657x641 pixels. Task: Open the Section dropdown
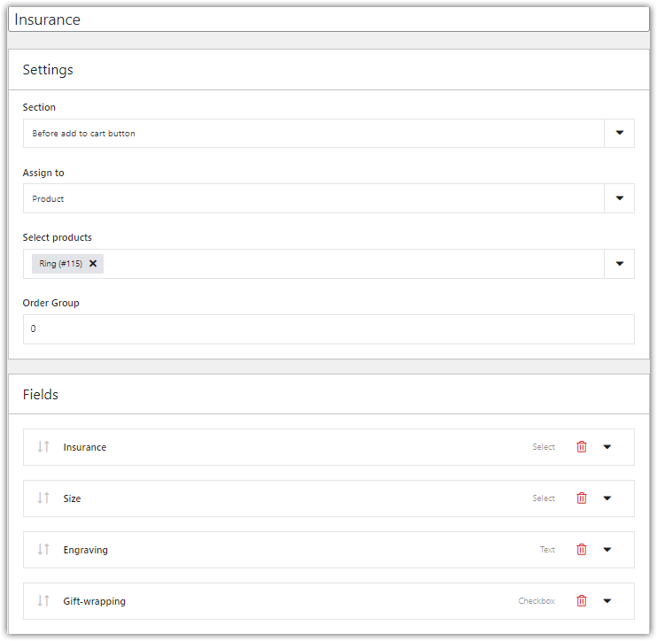pyautogui.click(x=619, y=134)
